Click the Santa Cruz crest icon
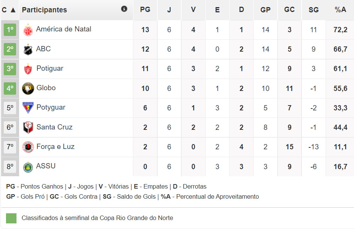Image resolution: width=354 pixels, height=229 pixels. pos(28,127)
